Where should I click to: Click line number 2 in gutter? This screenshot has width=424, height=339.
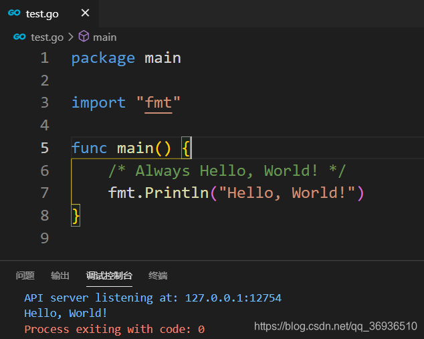(45, 80)
